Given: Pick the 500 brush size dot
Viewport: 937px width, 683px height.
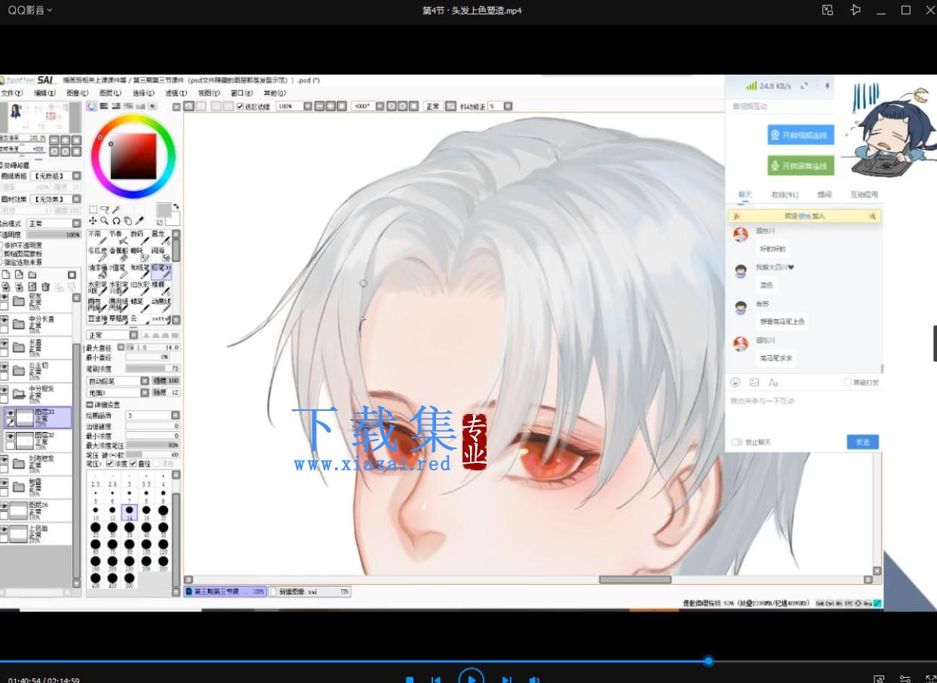Looking at the screenshot, I should click(129, 578).
